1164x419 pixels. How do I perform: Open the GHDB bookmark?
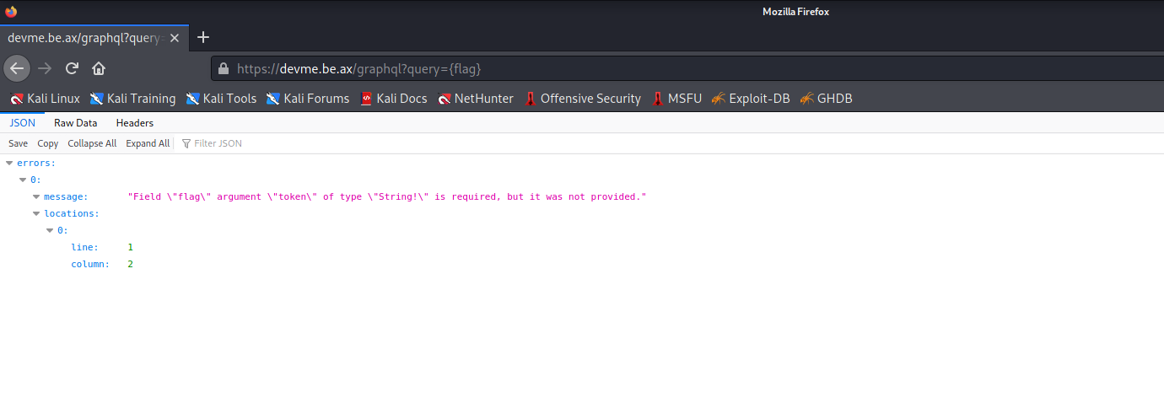tap(827, 99)
